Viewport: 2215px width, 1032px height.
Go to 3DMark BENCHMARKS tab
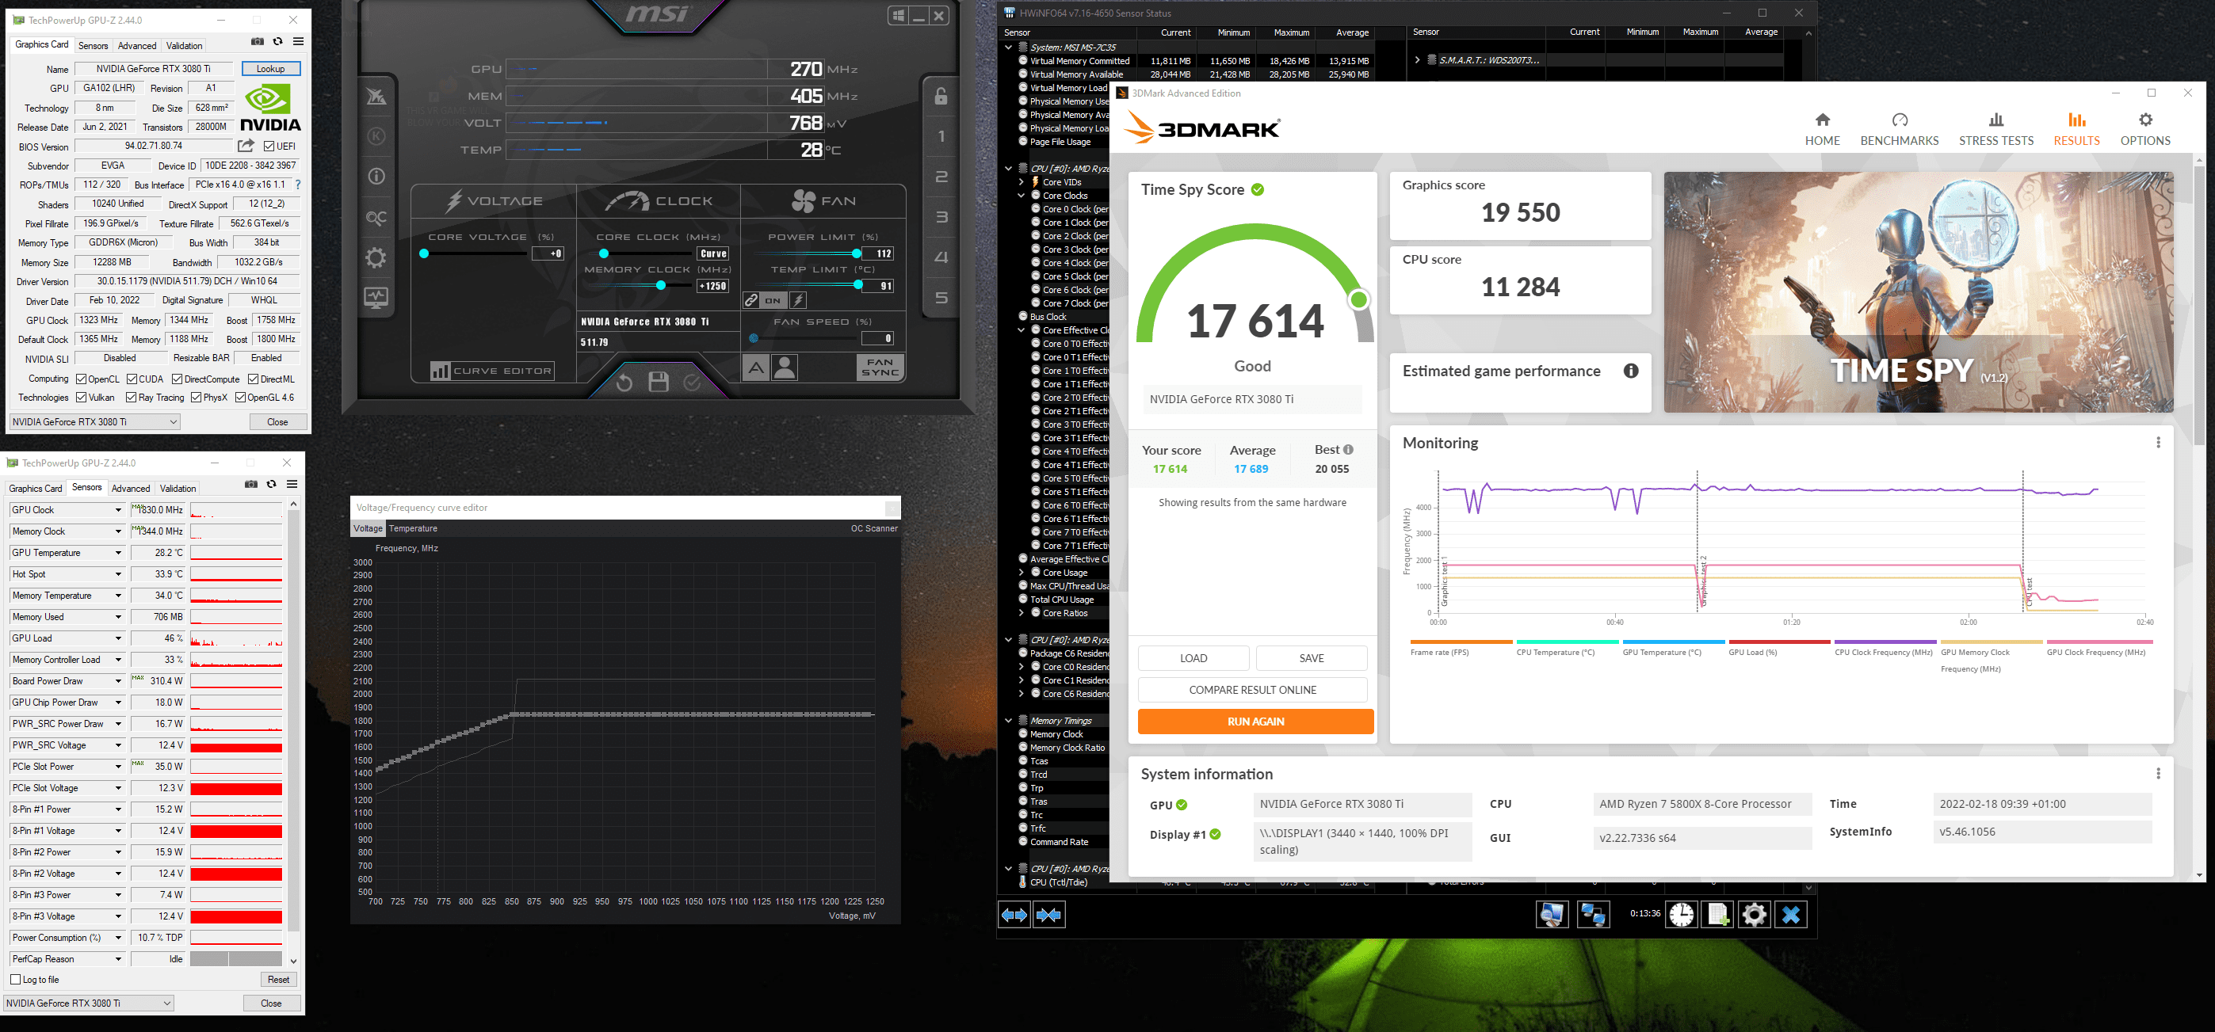[x=1899, y=129]
